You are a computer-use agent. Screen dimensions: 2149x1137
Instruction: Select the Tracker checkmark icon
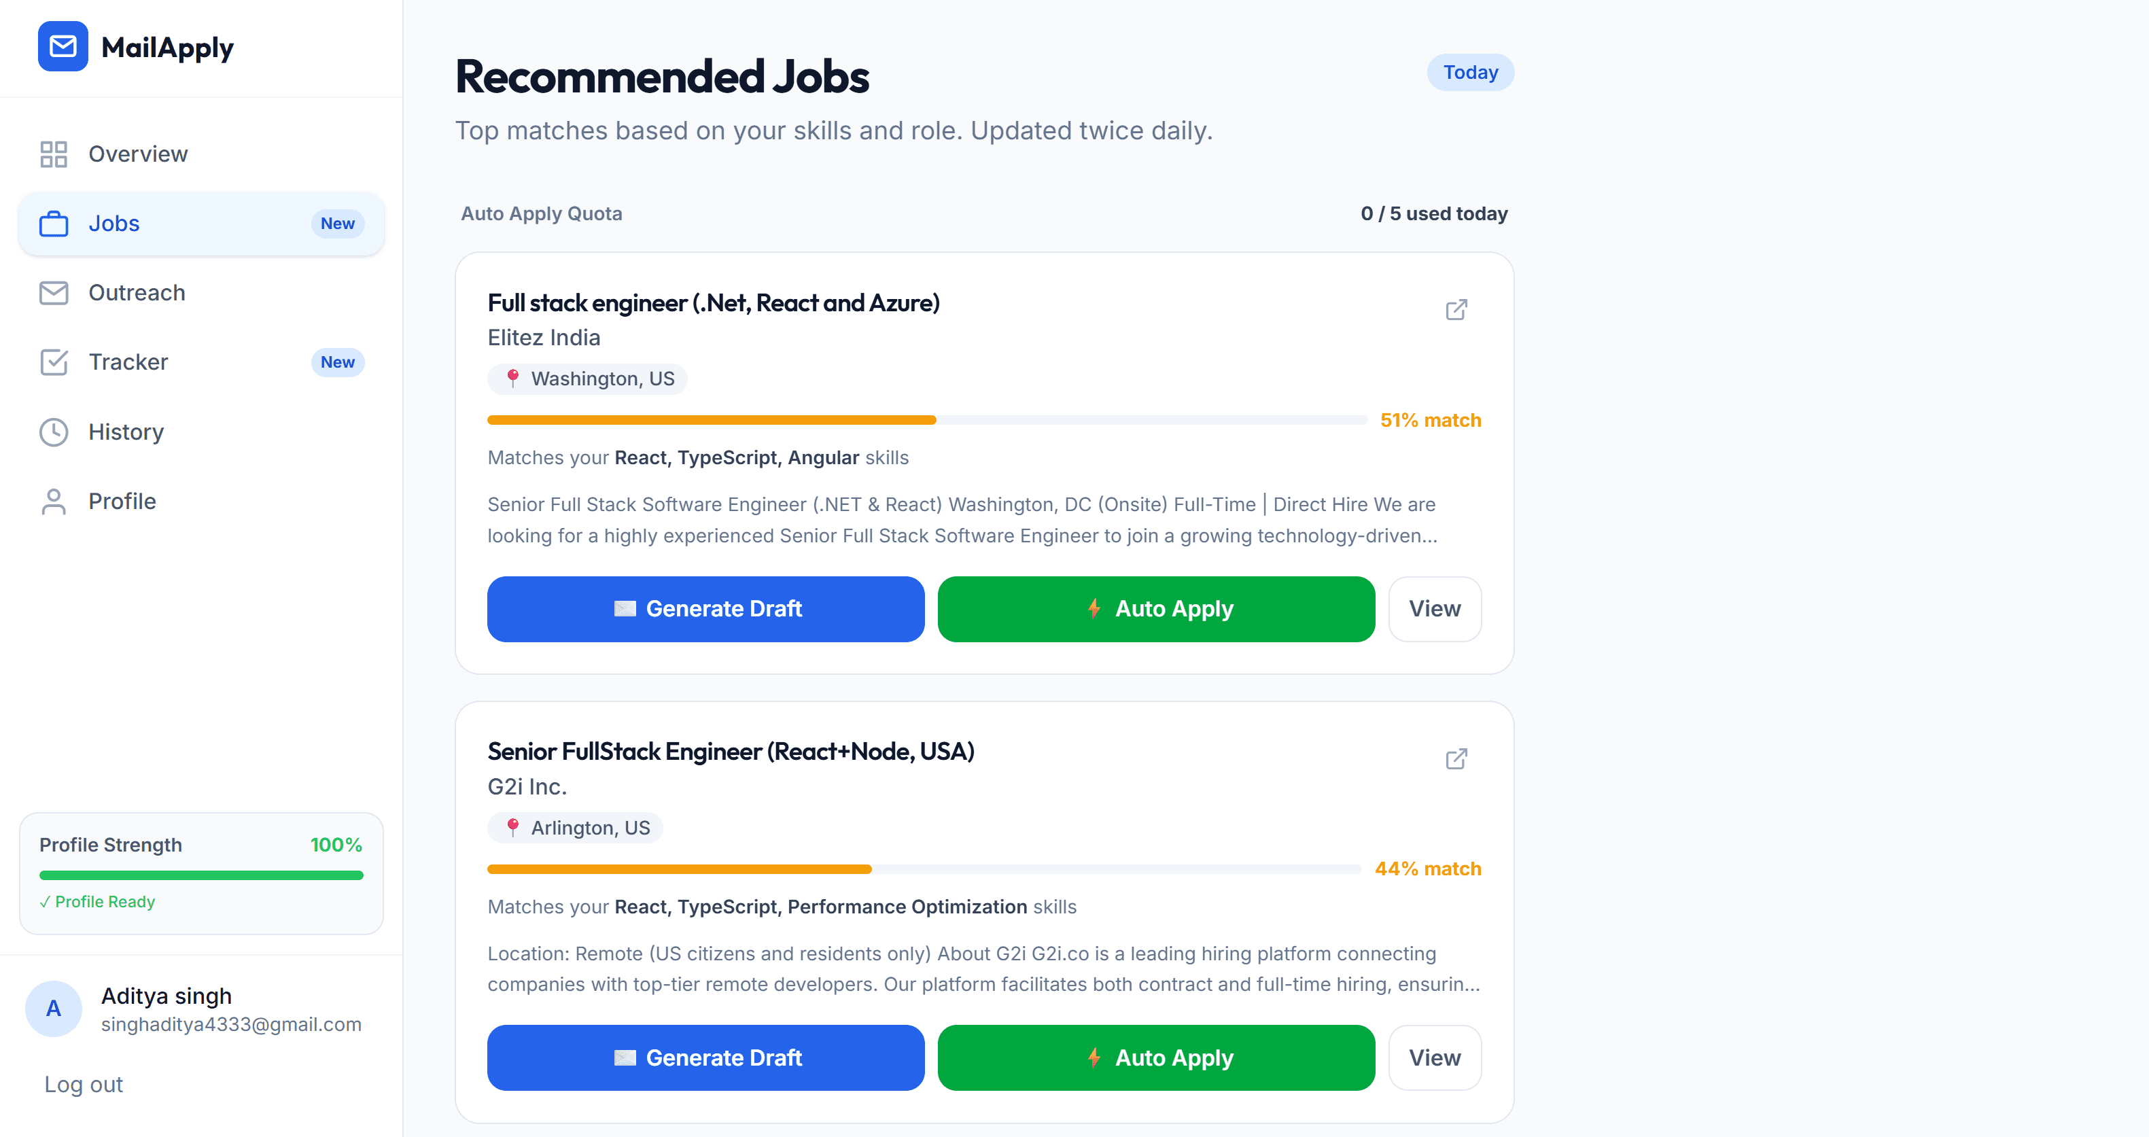tap(54, 362)
